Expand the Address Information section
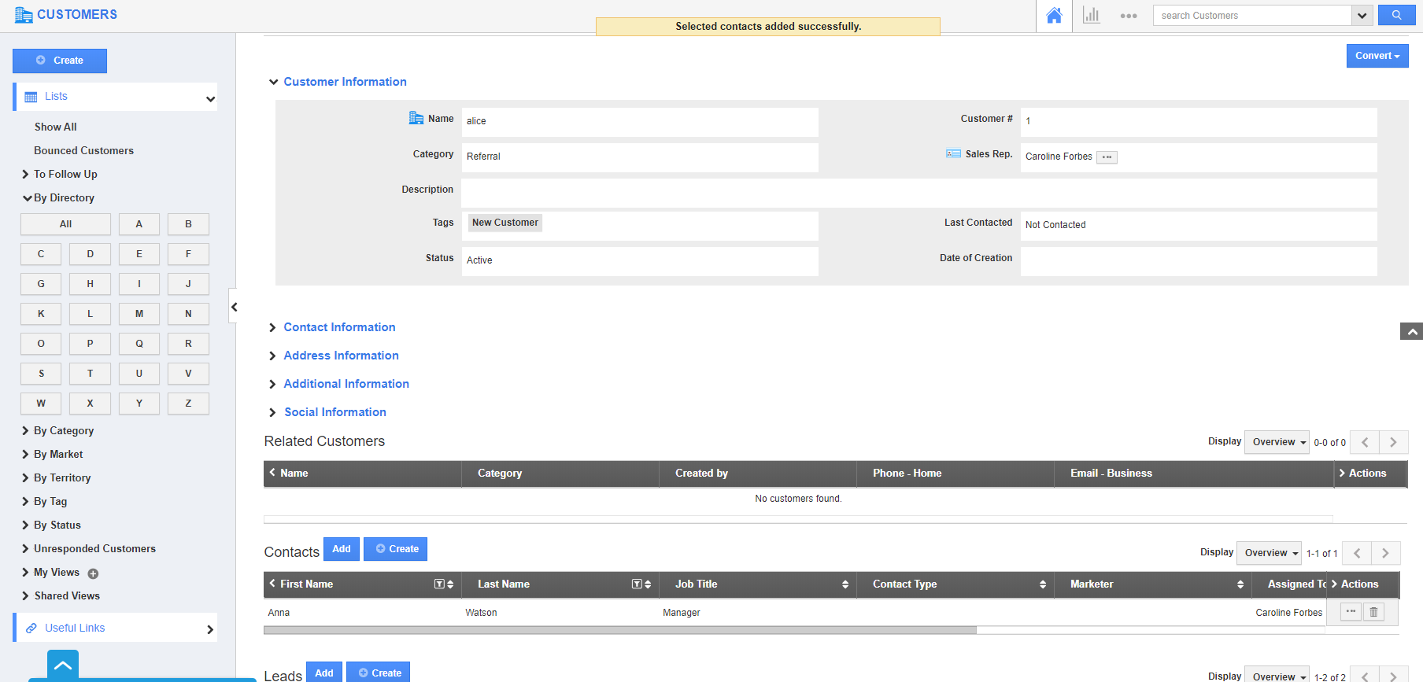 tap(341, 356)
